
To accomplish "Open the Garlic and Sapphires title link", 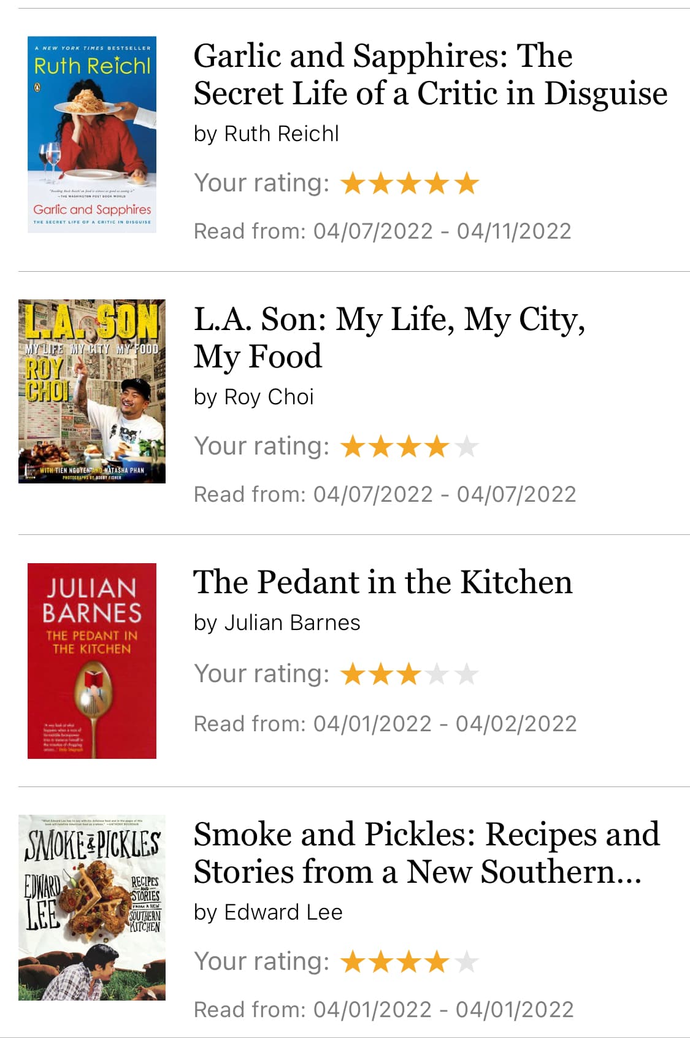I will 431,74.
